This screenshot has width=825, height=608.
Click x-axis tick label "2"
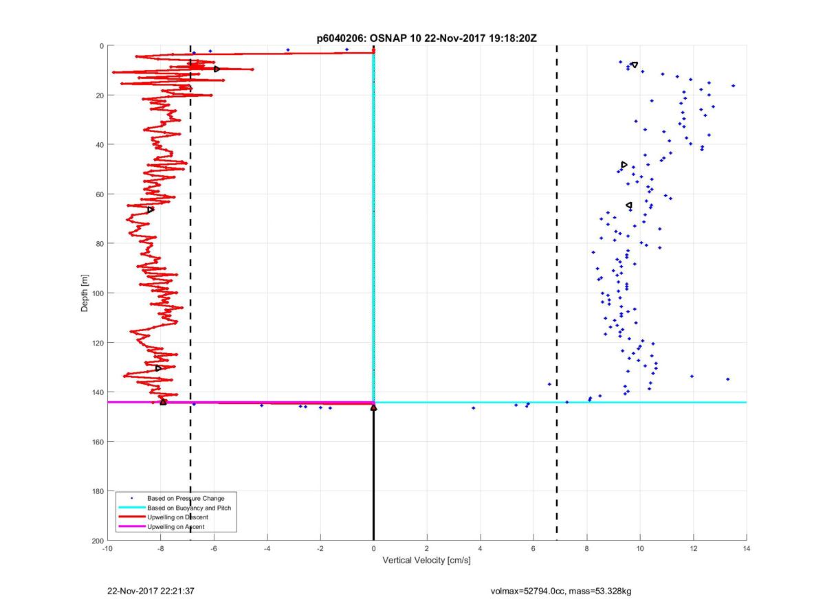point(427,549)
